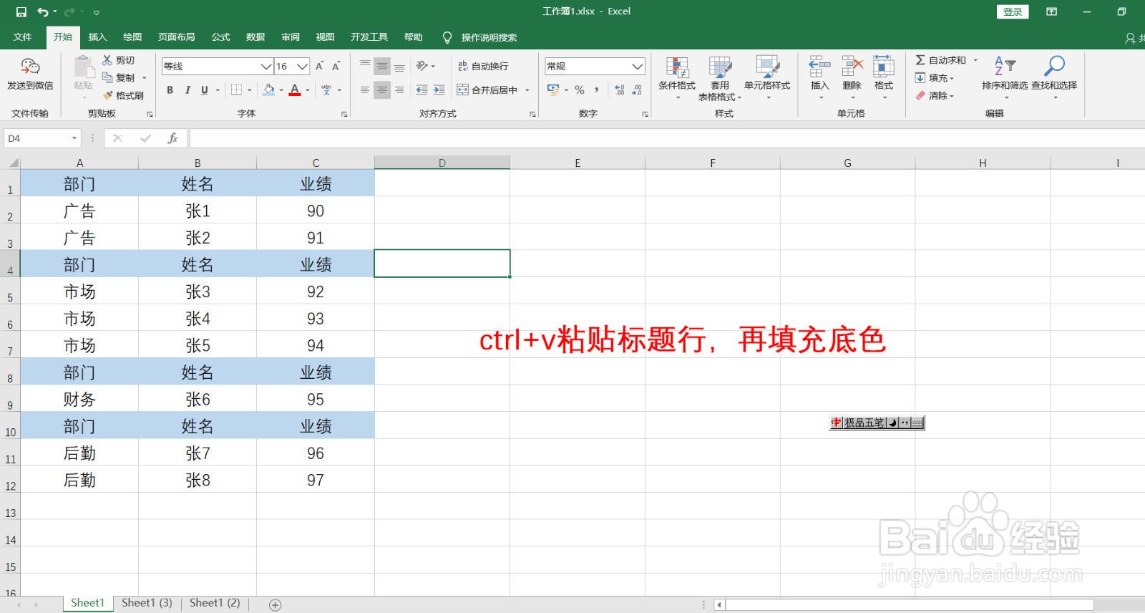
Task: Switch to Formulas (公式) tab
Action: coord(221,37)
